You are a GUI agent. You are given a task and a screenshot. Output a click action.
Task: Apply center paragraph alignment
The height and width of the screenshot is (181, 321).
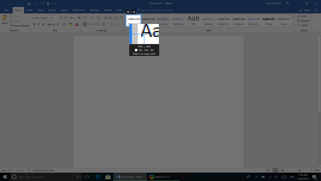pos(89,24)
